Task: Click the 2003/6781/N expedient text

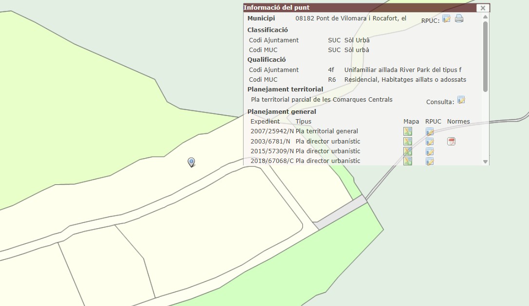Action: [x=271, y=142]
